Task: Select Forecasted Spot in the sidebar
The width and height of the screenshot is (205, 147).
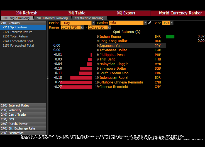Action: (22, 41)
